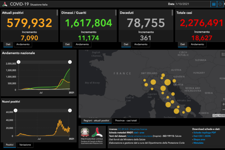Viewport: 225px width, 150px height.
Task: Open the calendar date picker icon
Action: (x=214, y=4)
